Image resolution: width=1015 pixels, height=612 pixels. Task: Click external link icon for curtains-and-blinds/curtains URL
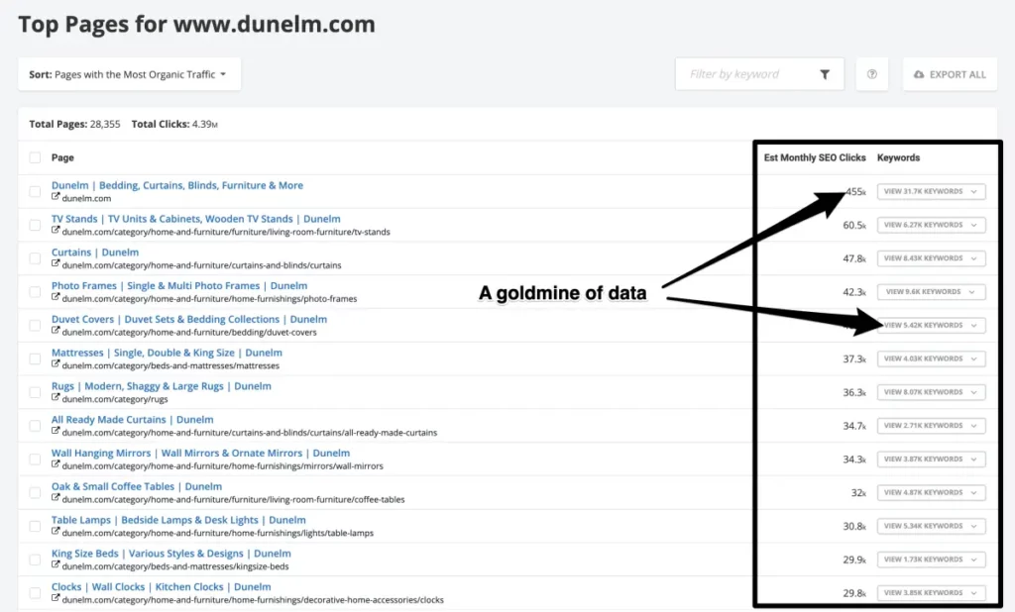56,264
